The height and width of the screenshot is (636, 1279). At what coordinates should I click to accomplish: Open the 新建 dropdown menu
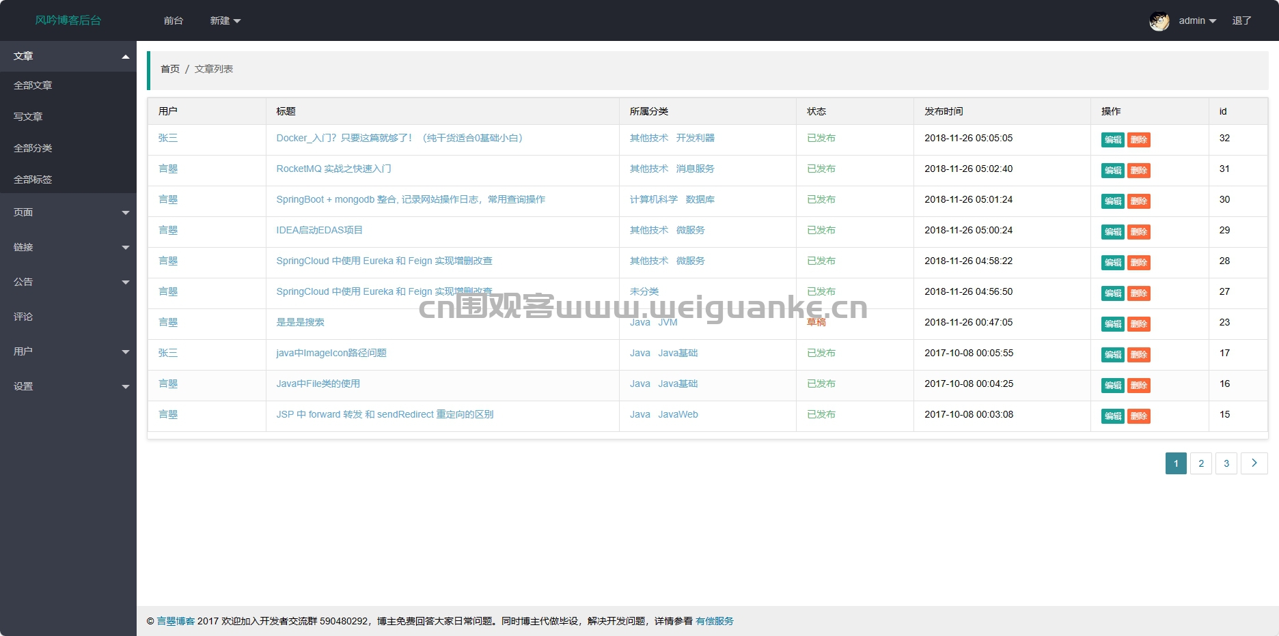coord(225,21)
